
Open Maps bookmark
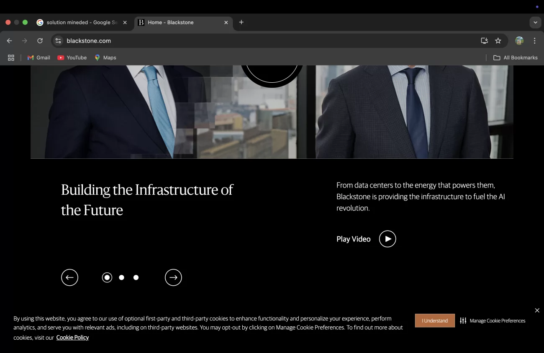(x=105, y=58)
